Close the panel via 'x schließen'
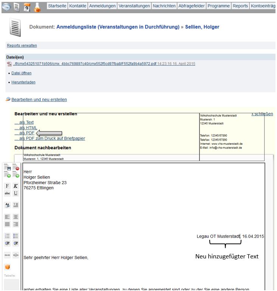This screenshot has width=277, height=291. (262, 114)
